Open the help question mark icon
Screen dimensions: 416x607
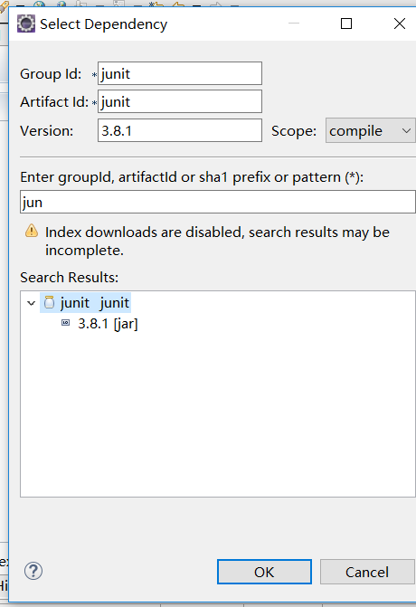click(x=33, y=571)
